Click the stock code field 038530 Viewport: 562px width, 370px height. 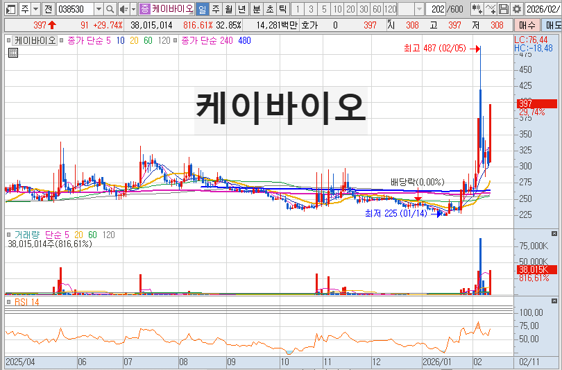75,9
